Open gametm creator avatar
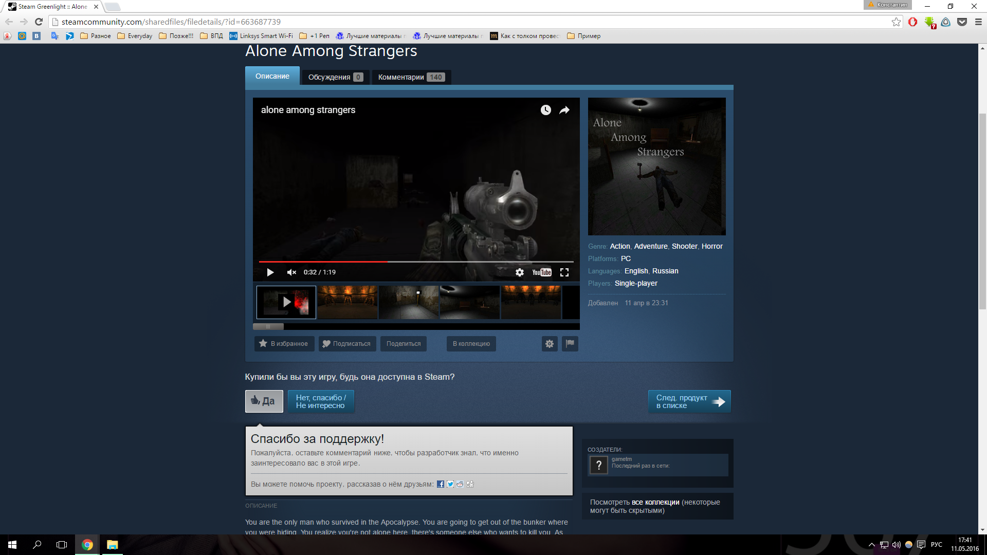The image size is (987, 555). coord(598,465)
